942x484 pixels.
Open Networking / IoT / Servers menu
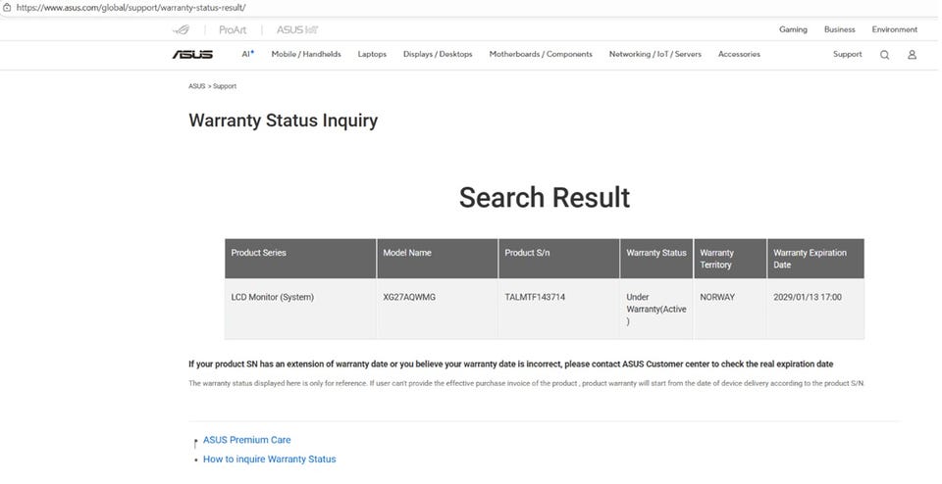tap(654, 54)
